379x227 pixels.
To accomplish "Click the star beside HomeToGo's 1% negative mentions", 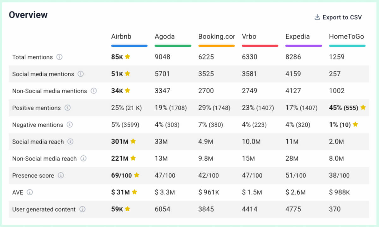I will pyautogui.click(x=356, y=124).
